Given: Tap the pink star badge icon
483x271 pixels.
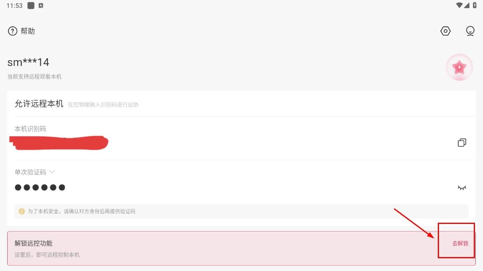Looking at the screenshot, I should [x=459, y=67].
